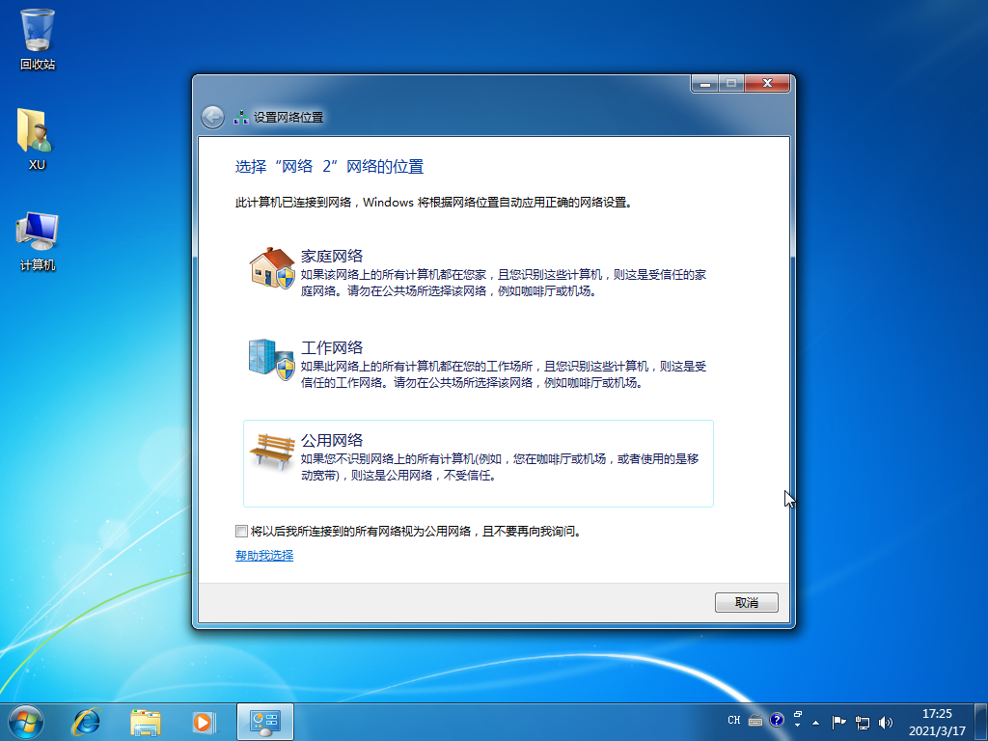The height and width of the screenshot is (741, 988).
Task: Open the desktop window preview dropdown arrow
Action: pyautogui.click(x=797, y=721)
